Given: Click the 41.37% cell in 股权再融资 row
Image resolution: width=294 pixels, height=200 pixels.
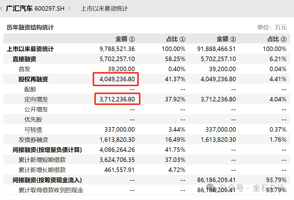Looking at the screenshot, I should pos(175,79).
